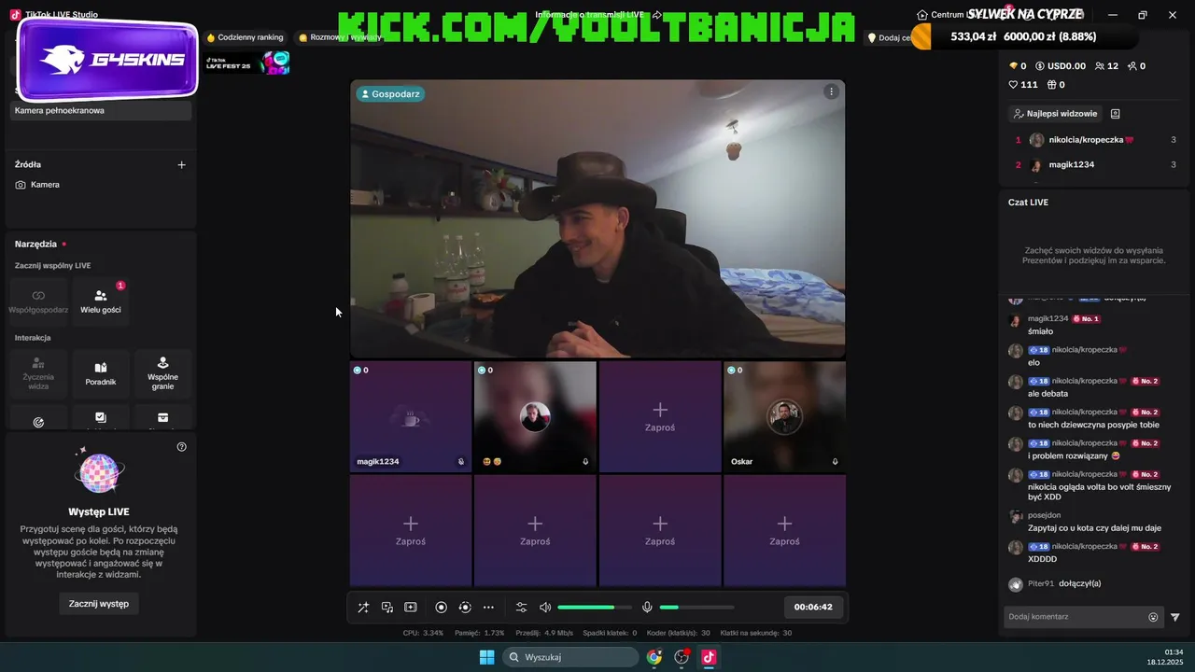Open top viewer nikolcia/kropeczka row

click(x=1095, y=140)
